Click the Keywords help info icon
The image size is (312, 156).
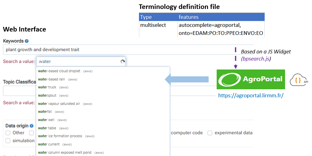[27, 41]
